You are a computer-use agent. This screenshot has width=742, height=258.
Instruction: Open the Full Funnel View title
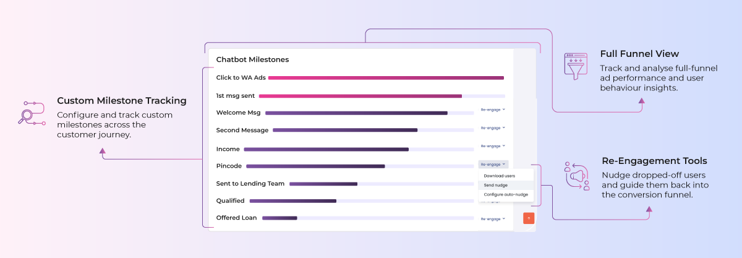[x=639, y=54]
